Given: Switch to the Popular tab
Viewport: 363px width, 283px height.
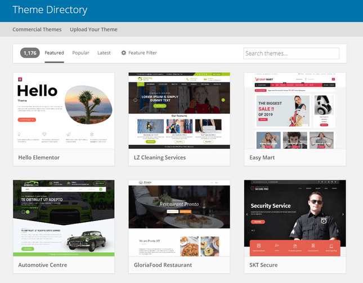Looking at the screenshot, I should point(80,53).
